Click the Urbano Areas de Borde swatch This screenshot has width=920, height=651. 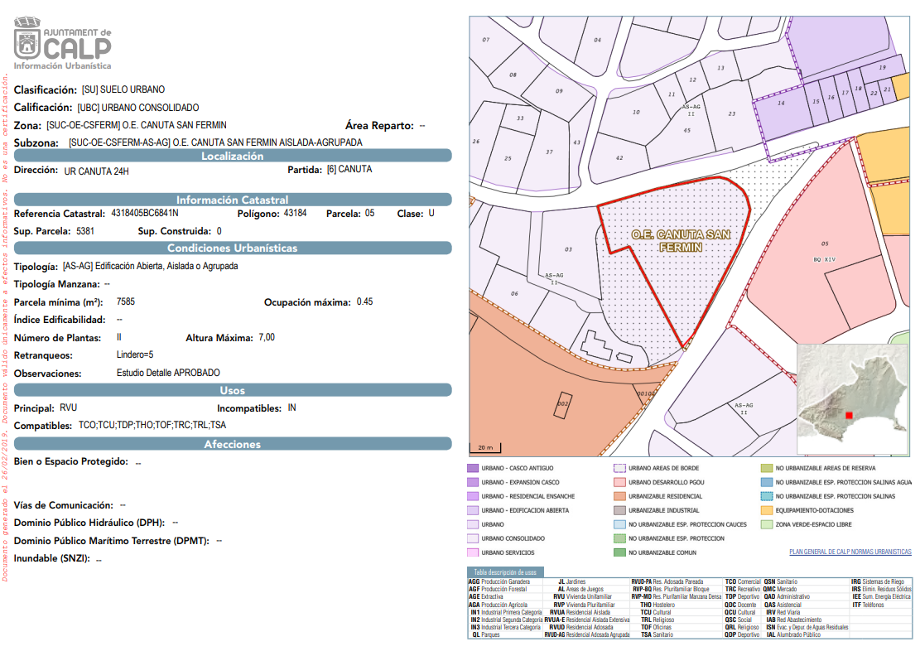coord(619,468)
